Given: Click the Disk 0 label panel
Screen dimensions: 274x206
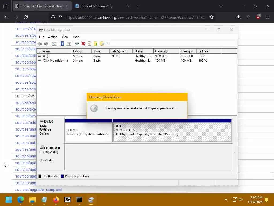Looking at the screenshot, I should 51,130.
